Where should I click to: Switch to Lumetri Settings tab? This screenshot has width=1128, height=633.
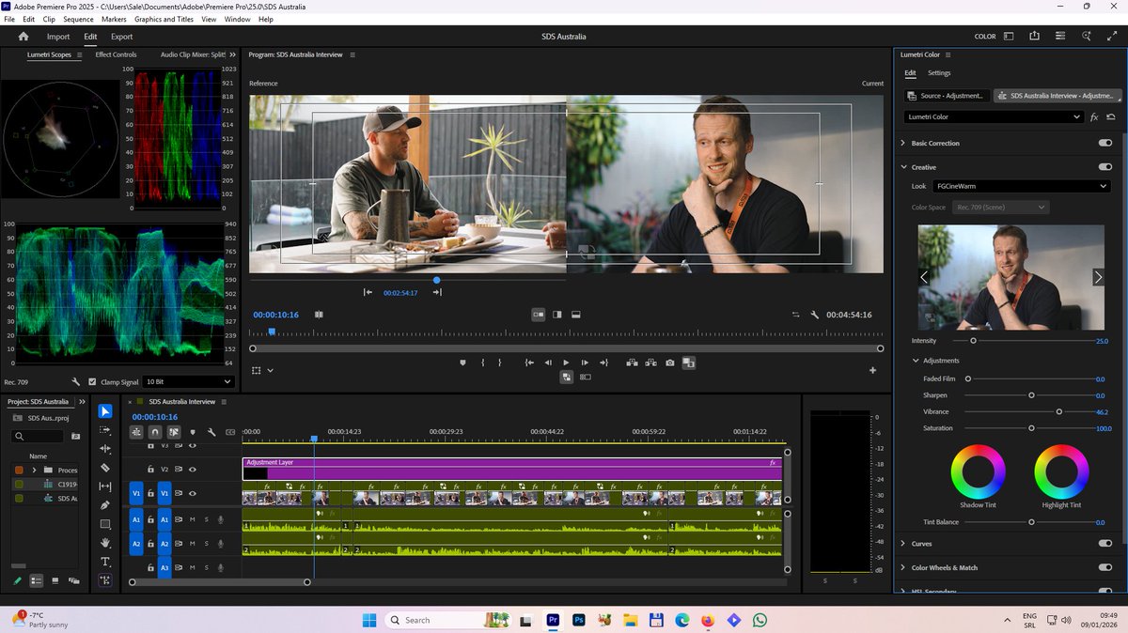pyautogui.click(x=939, y=72)
